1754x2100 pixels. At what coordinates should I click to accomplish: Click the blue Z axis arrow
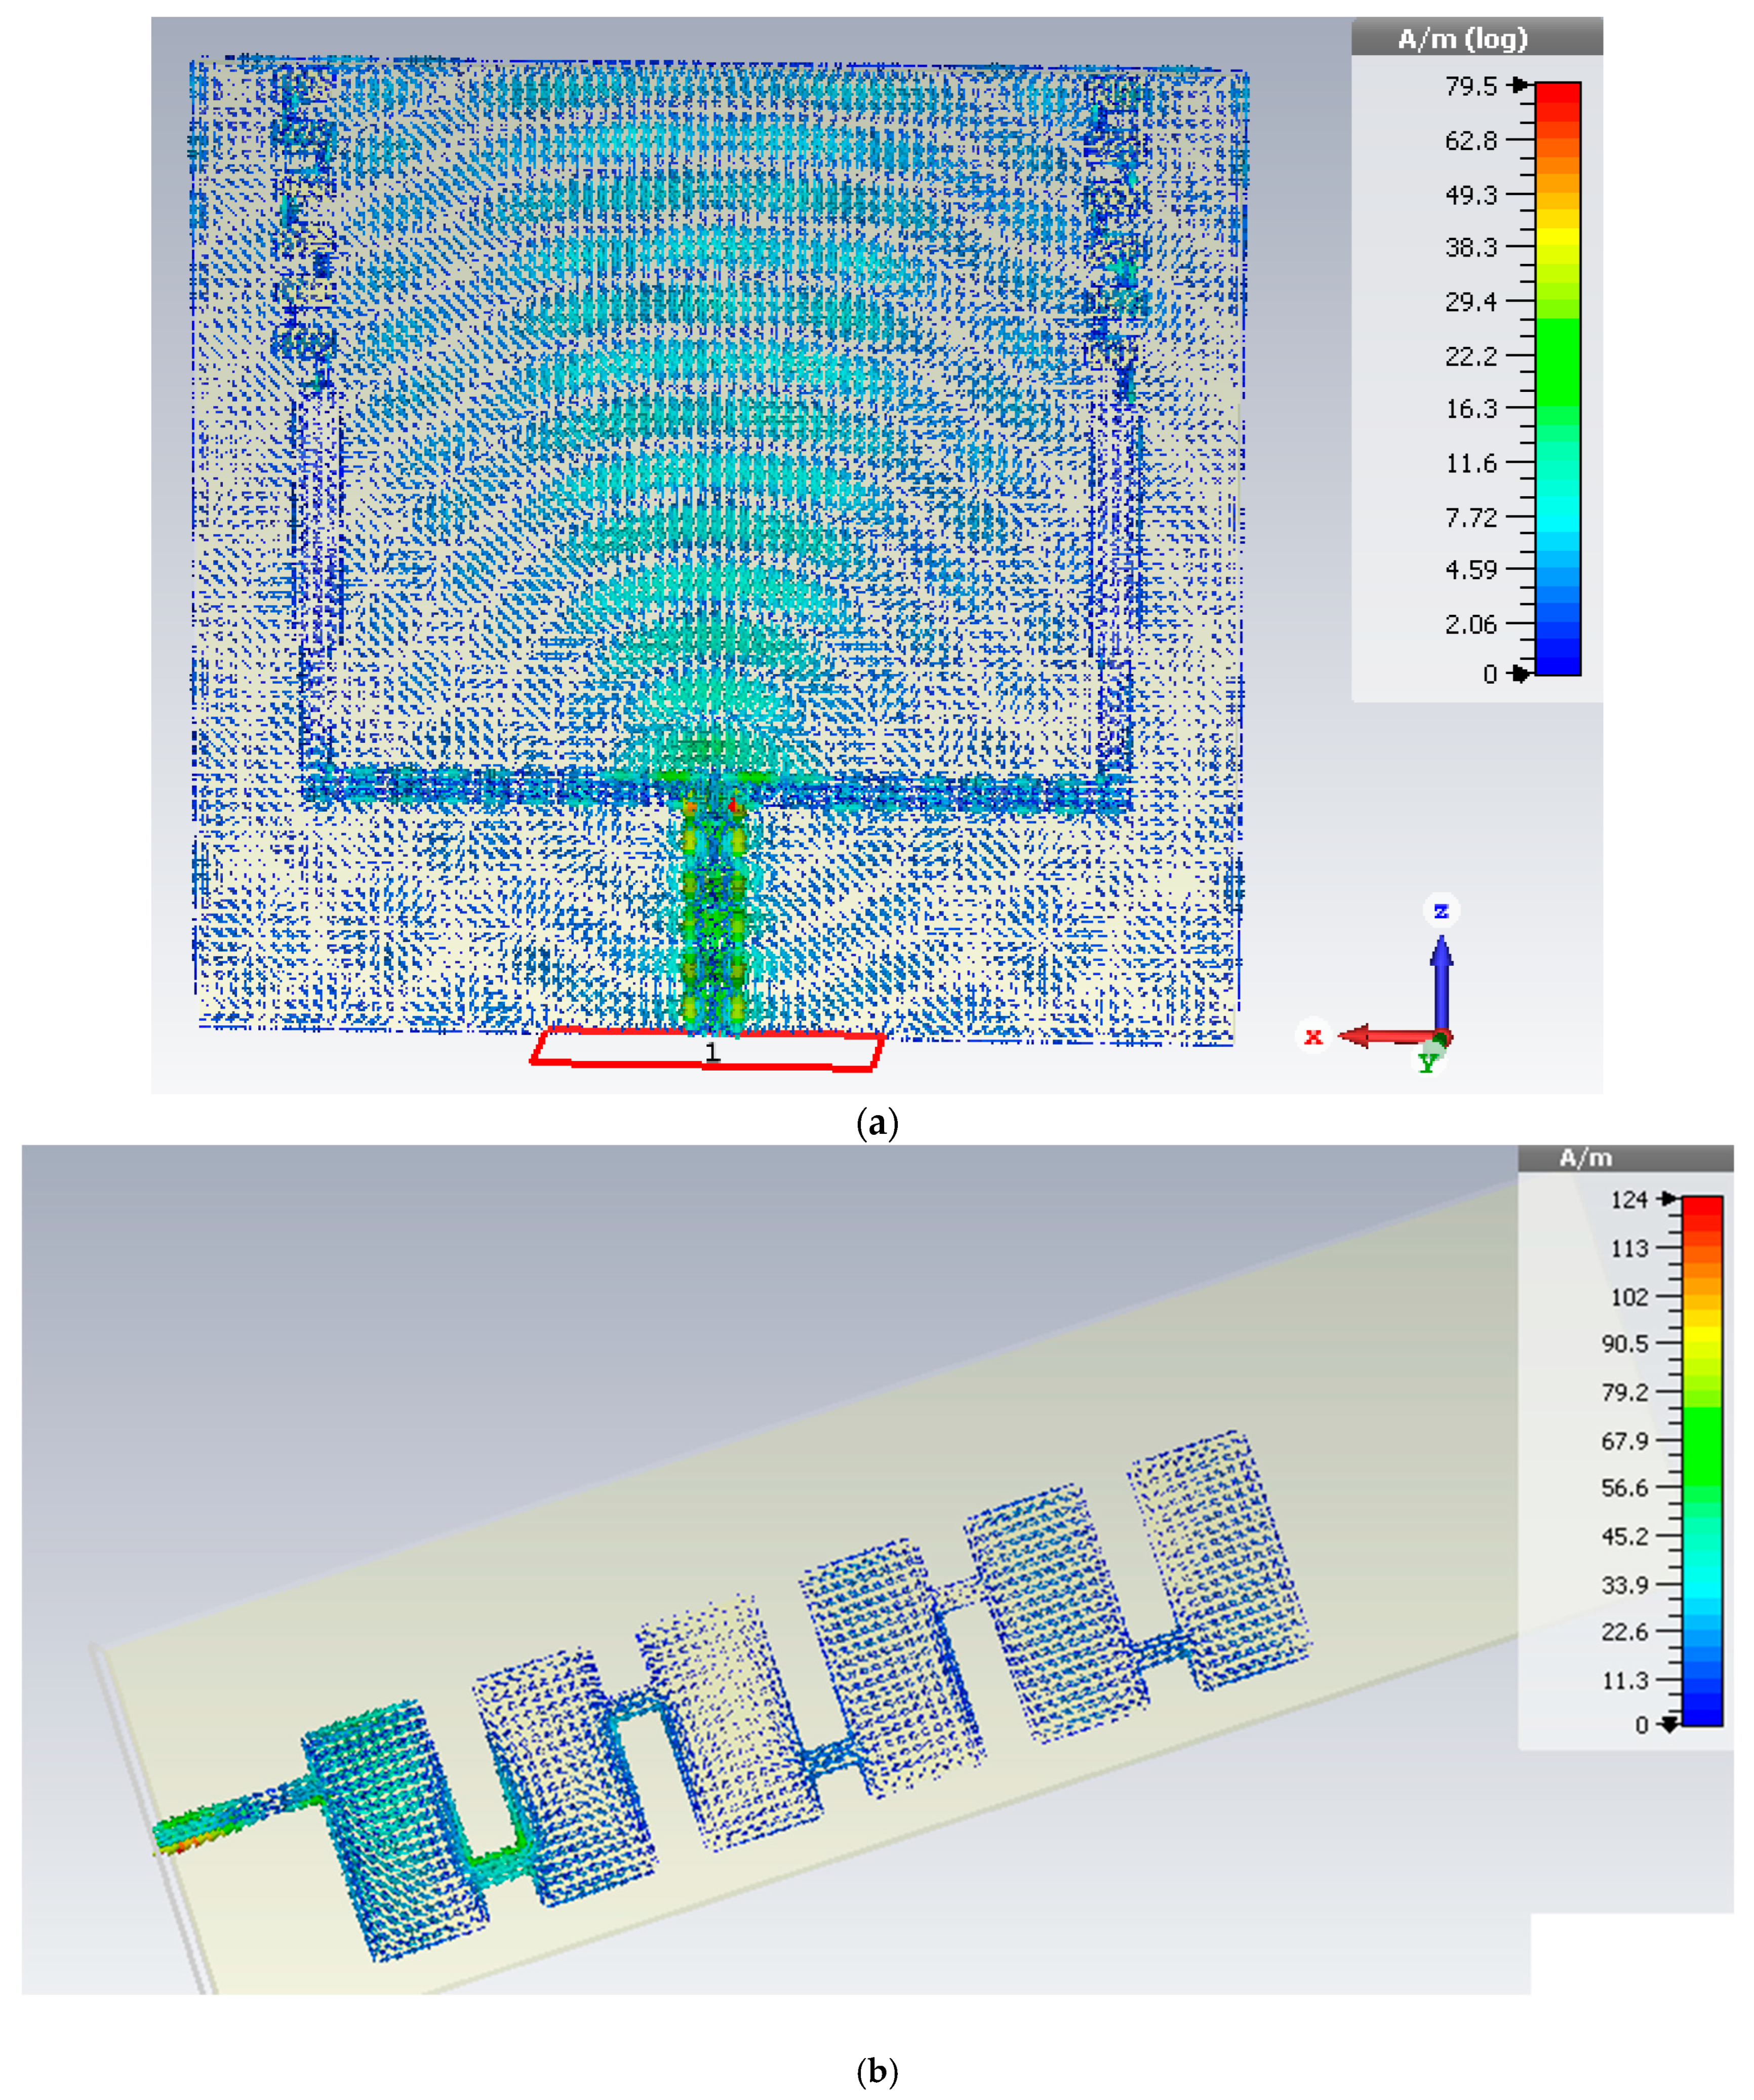click(x=1441, y=982)
